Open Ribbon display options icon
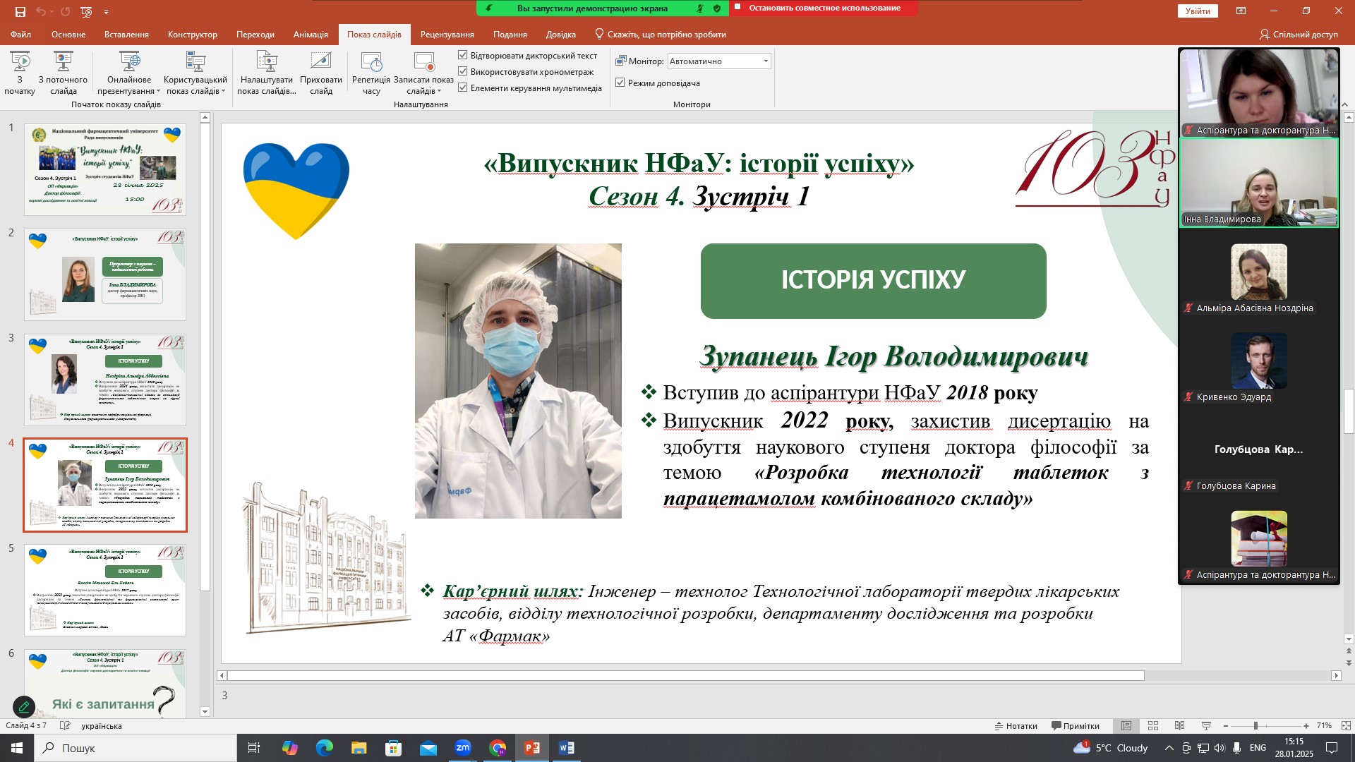Viewport: 1355px width, 762px height. click(1241, 11)
